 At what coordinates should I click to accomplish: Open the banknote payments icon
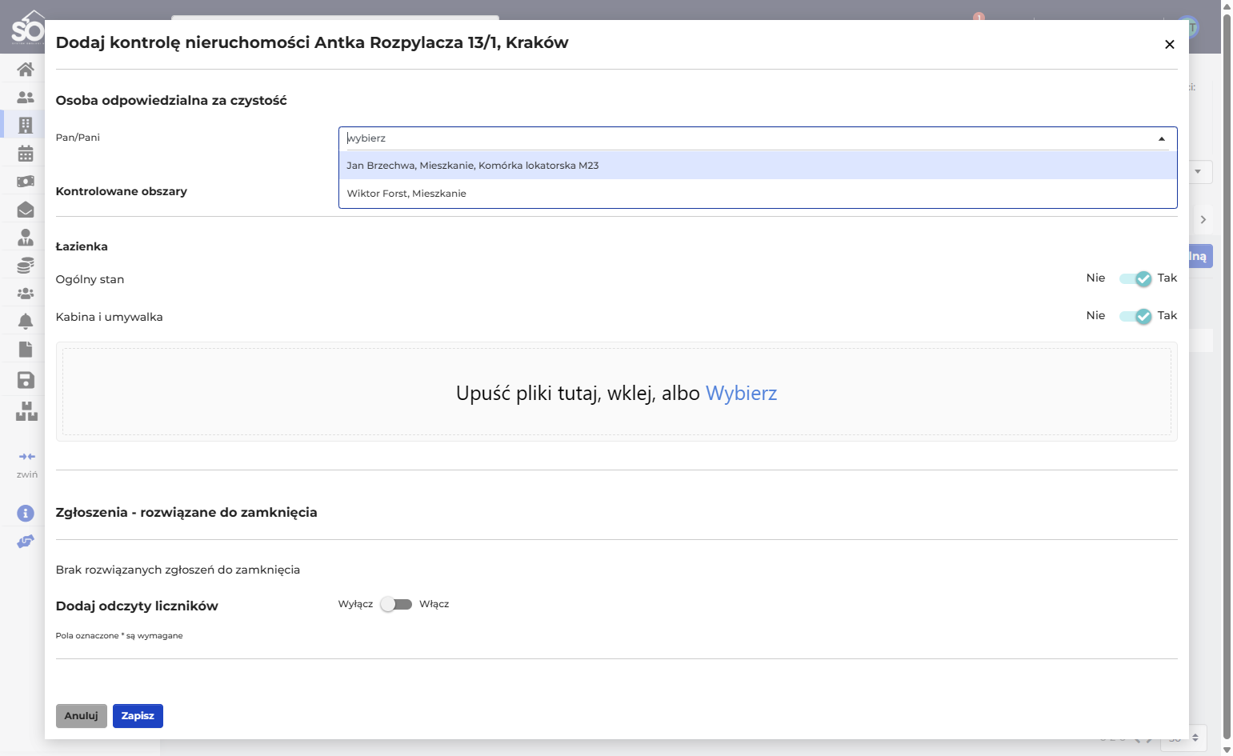[x=26, y=182]
